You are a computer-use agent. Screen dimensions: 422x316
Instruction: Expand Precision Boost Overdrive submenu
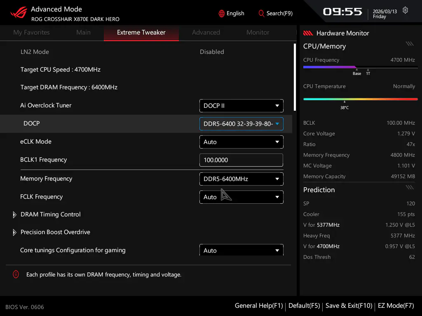[x=52, y=232]
